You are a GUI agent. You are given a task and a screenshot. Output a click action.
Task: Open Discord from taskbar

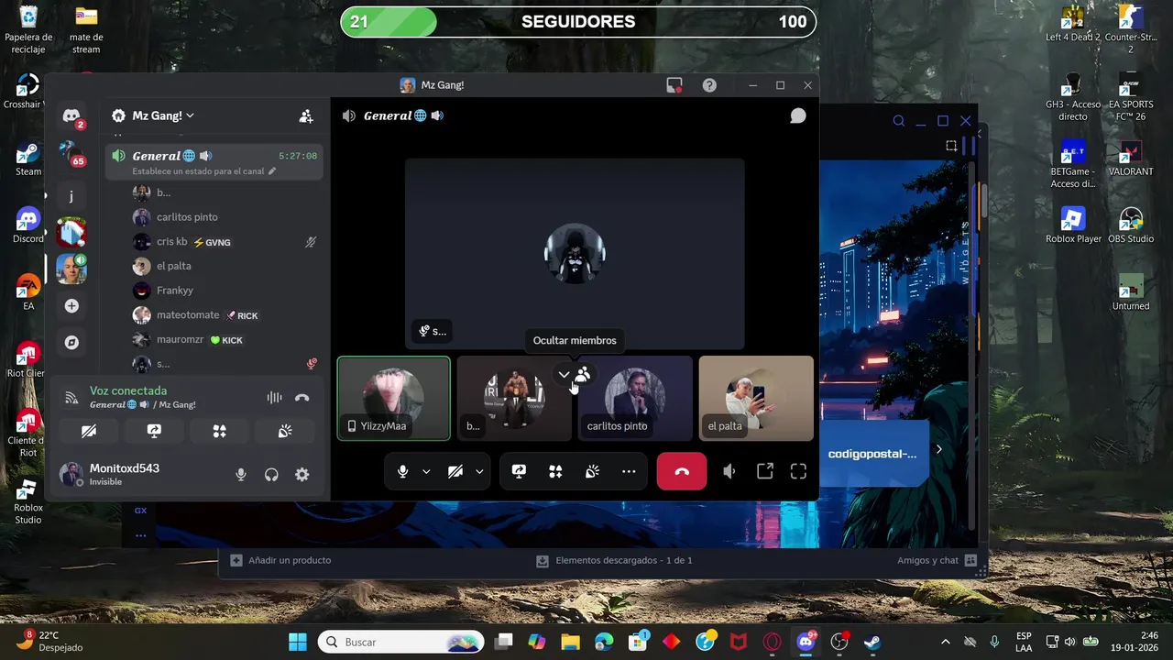tap(806, 642)
